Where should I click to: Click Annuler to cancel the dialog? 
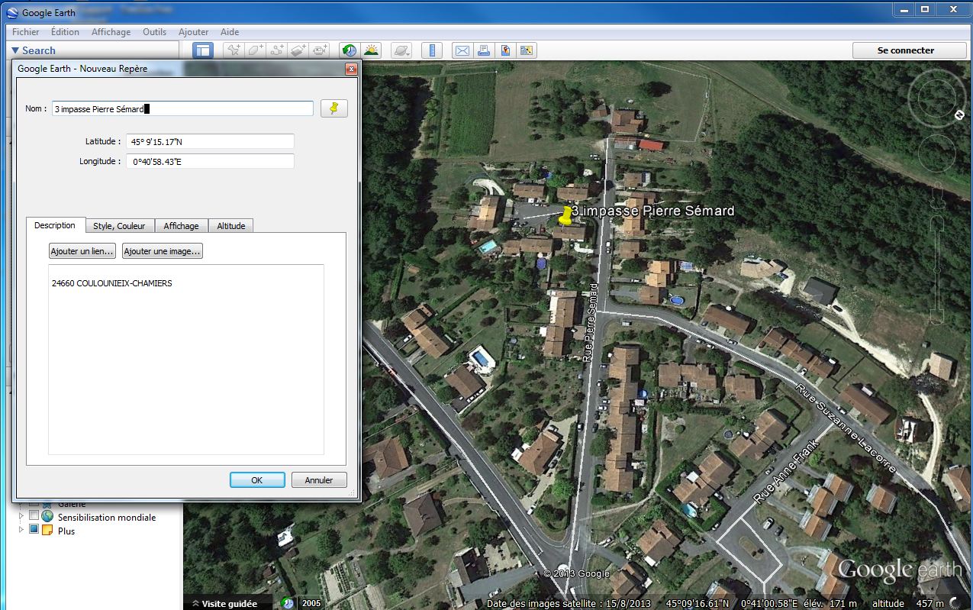pyautogui.click(x=319, y=480)
